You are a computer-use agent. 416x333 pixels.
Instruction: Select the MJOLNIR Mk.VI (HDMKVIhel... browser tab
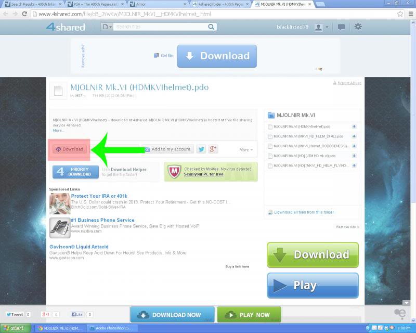point(283,4)
